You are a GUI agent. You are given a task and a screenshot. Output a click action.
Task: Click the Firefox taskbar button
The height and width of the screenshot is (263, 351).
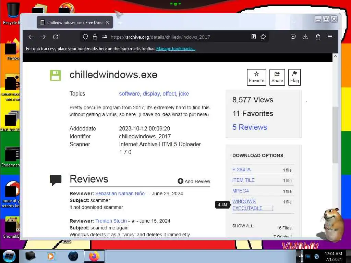point(94,256)
